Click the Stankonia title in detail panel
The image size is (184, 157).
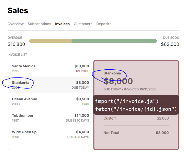point(112,73)
